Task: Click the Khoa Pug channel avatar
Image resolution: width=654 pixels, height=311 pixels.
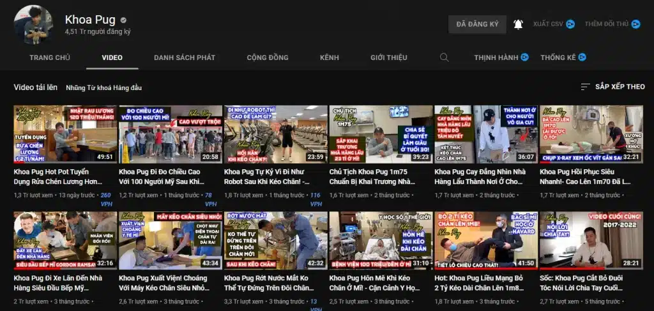Action: [x=33, y=25]
